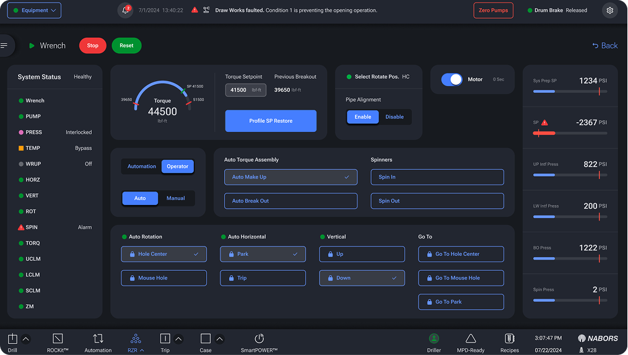Open the Case screen icon
Viewport: 628px width, 355px height.
(206, 338)
